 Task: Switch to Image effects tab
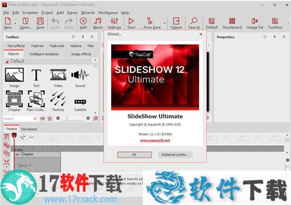click(x=81, y=54)
